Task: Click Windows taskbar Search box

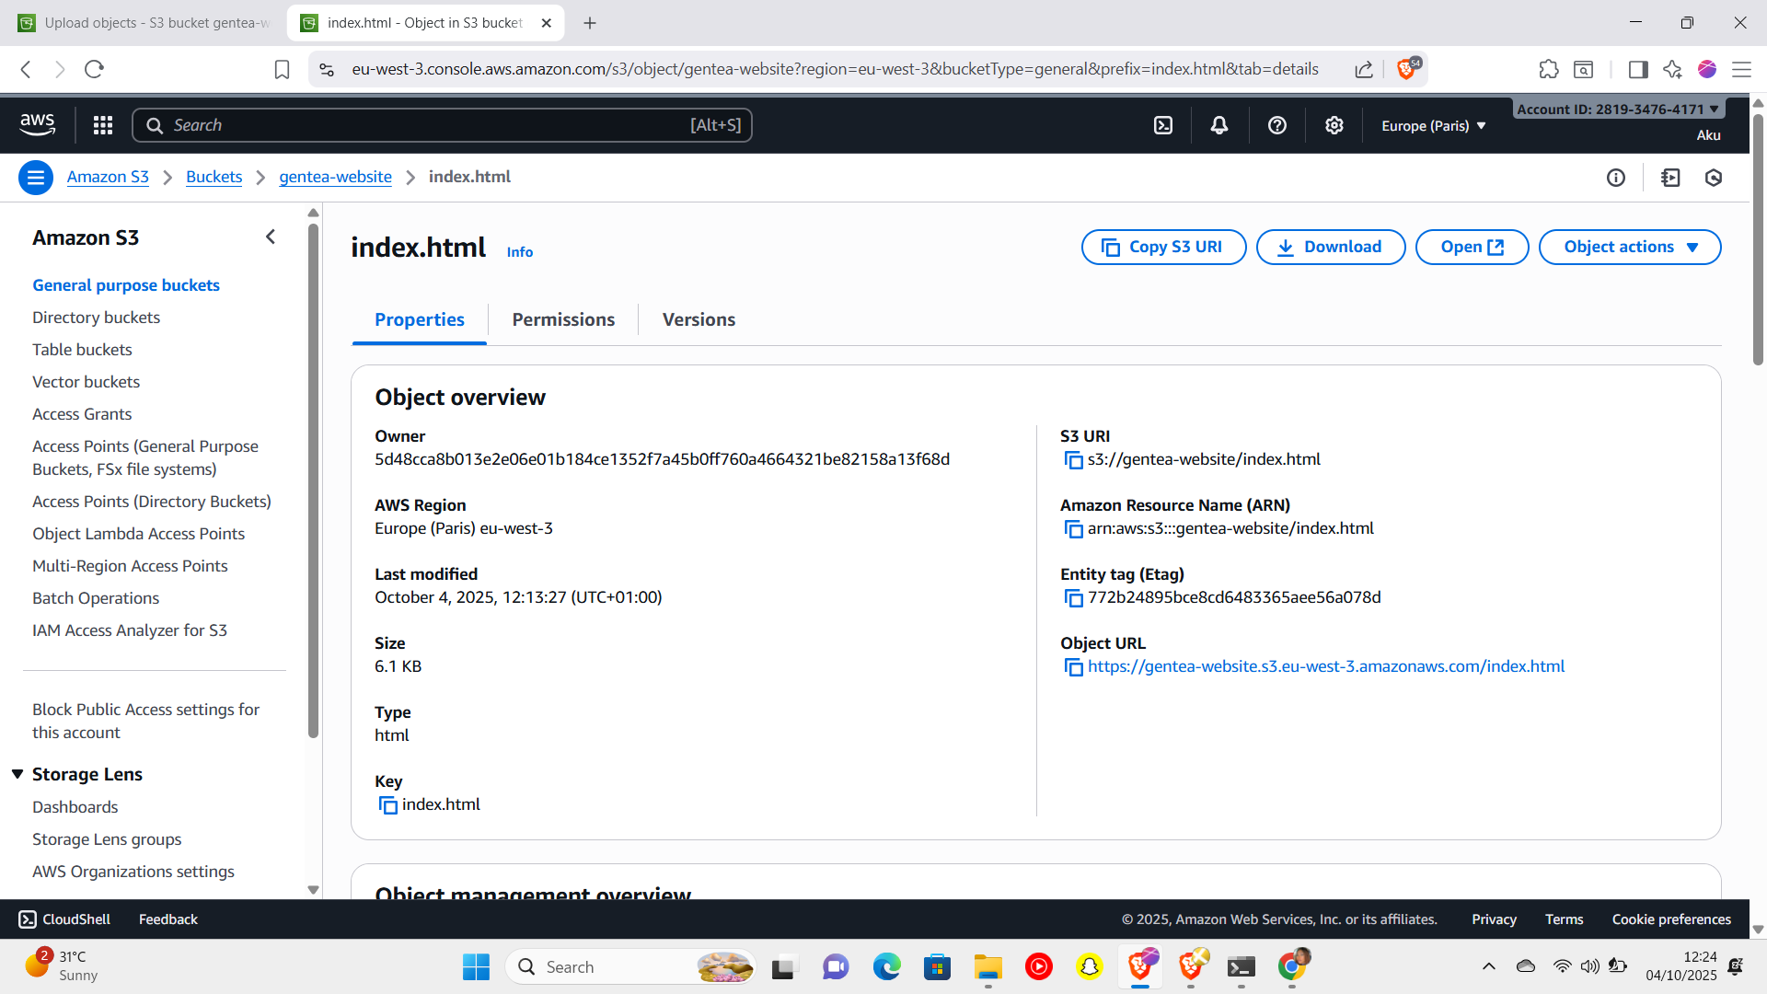Action: [630, 966]
